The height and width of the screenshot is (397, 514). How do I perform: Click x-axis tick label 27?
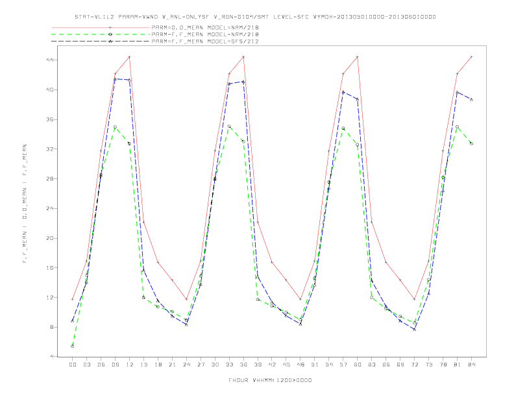tap(201, 365)
